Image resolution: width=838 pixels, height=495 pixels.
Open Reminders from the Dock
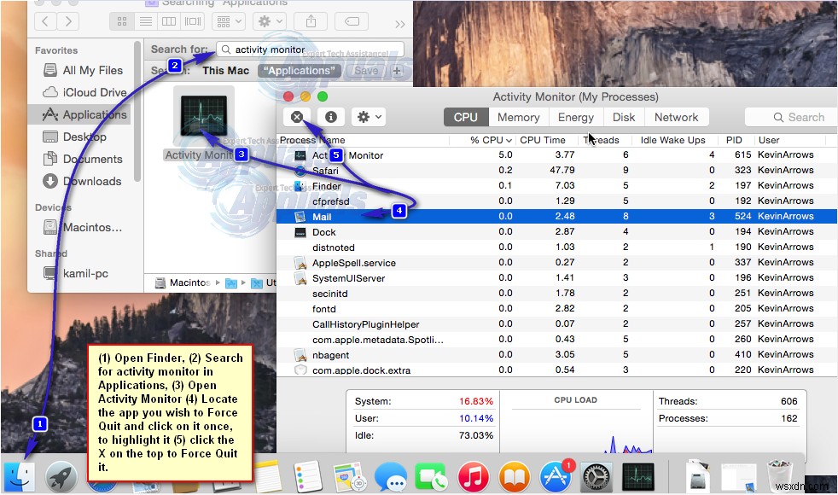pyautogui.click(x=308, y=475)
